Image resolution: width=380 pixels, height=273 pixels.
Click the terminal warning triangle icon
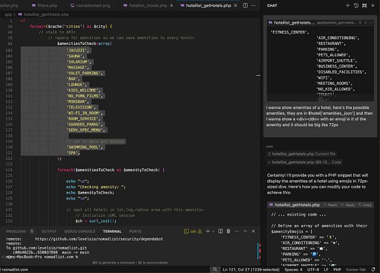199,231
